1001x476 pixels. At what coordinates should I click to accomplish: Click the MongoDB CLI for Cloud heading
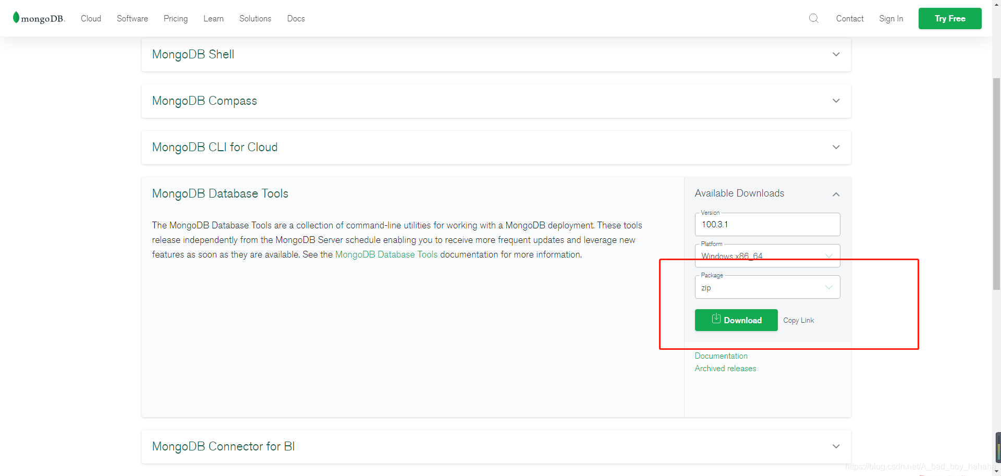coord(215,147)
